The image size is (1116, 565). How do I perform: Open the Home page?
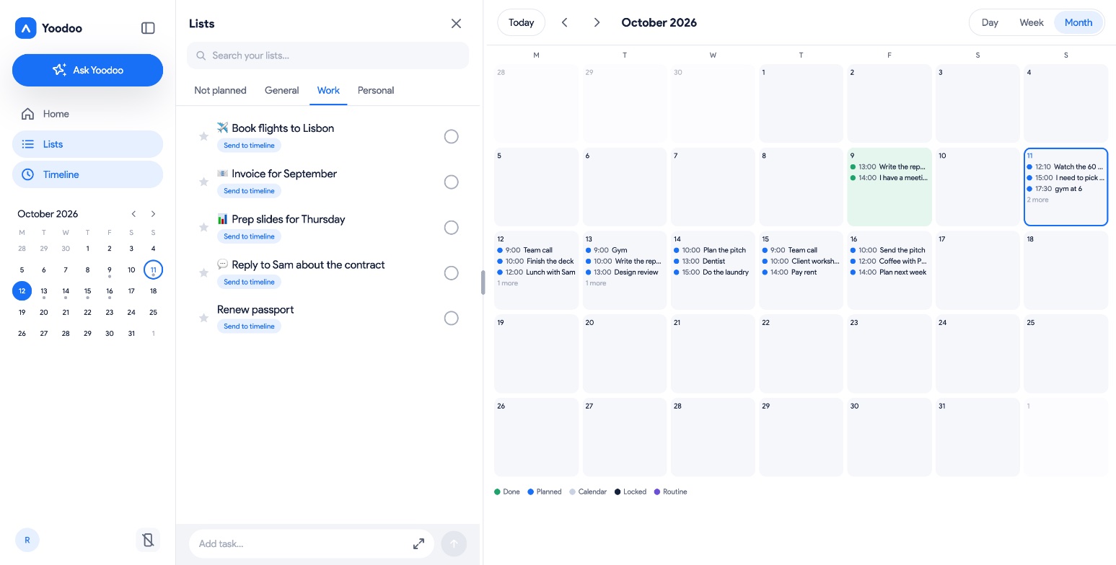click(x=87, y=114)
